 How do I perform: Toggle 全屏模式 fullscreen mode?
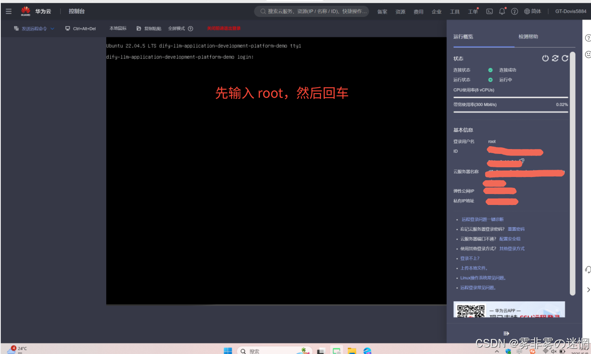point(176,29)
